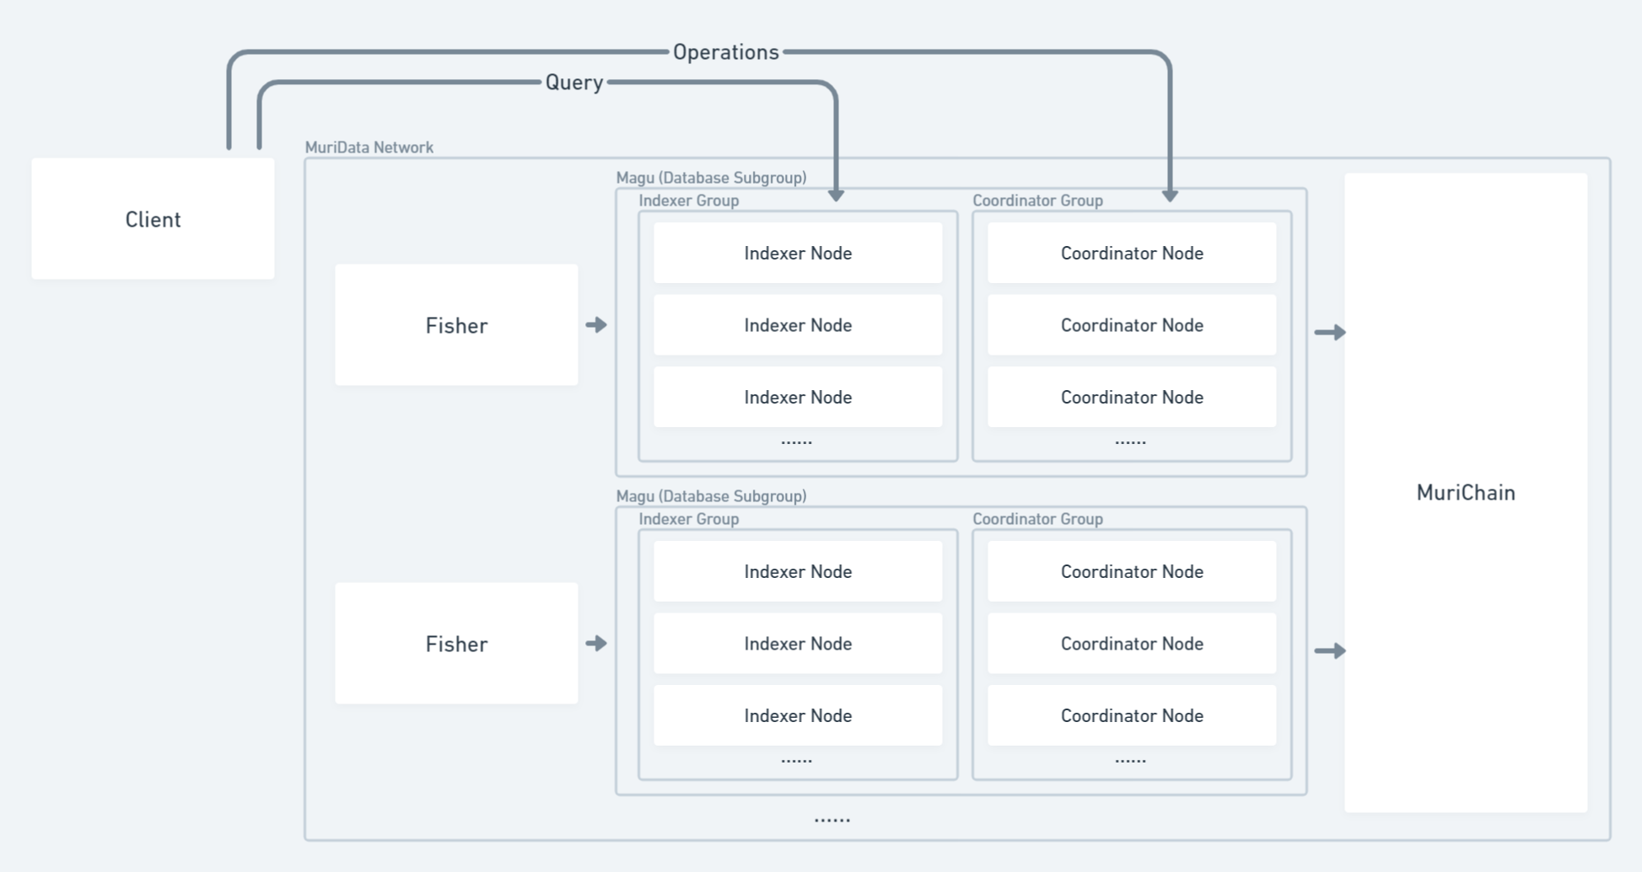Viewport: 1642px width, 872px height.
Task: Pick the middle Coordinator Node in the upper subgroup
Action: pos(1132,325)
